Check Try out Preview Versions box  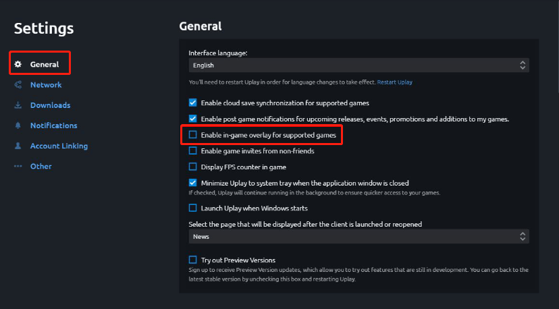(192, 260)
